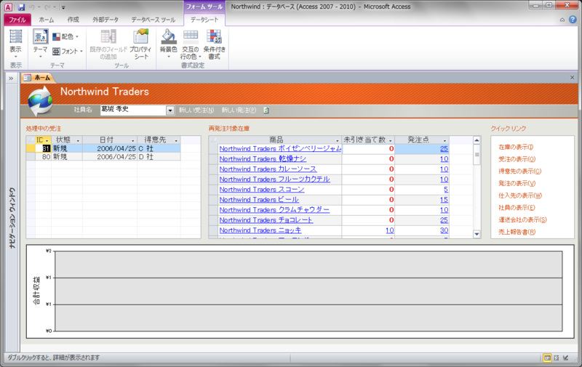The image size is (582, 367).
Task: Click the 受注の表示(O) quick link
Action: coord(517,159)
